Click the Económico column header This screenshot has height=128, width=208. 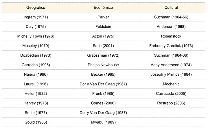(x=103, y=8)
